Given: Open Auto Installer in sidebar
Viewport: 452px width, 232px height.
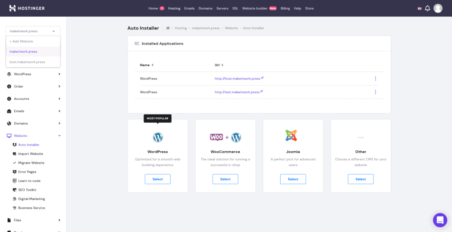Looking at the screenshot, I should (29, 145).
